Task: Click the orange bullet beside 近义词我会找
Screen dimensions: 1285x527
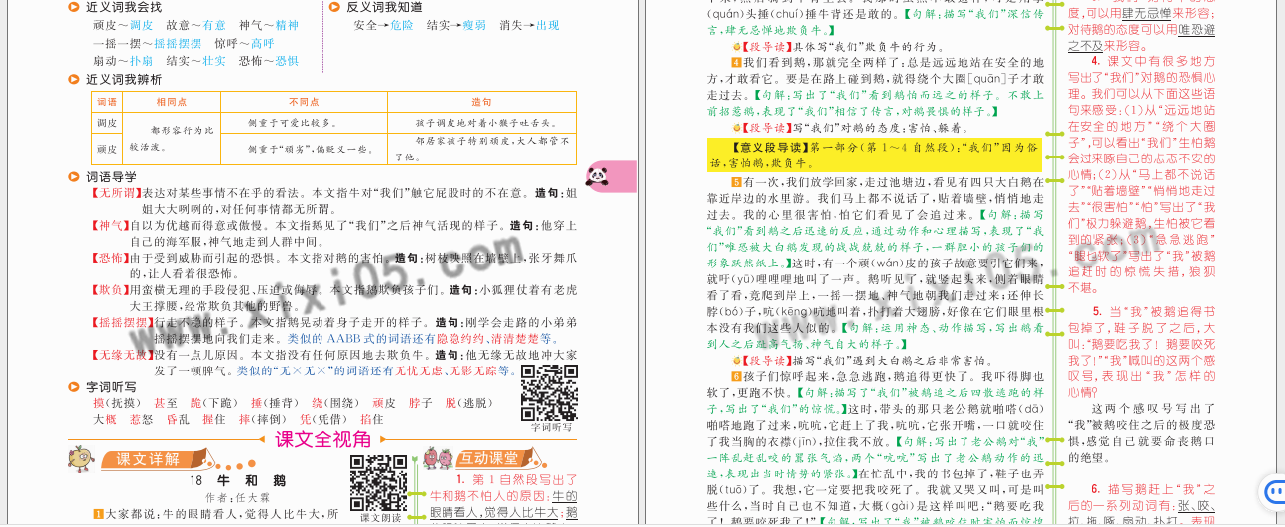Action: (75, 8)
